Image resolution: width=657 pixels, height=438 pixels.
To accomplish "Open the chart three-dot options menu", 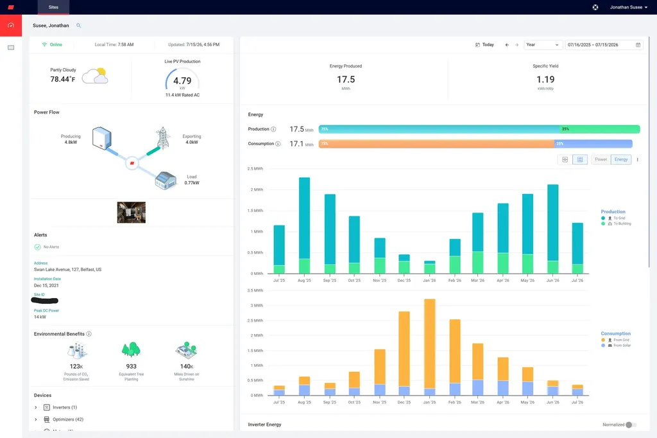I will pyautogui.click(x=637, y=159).
